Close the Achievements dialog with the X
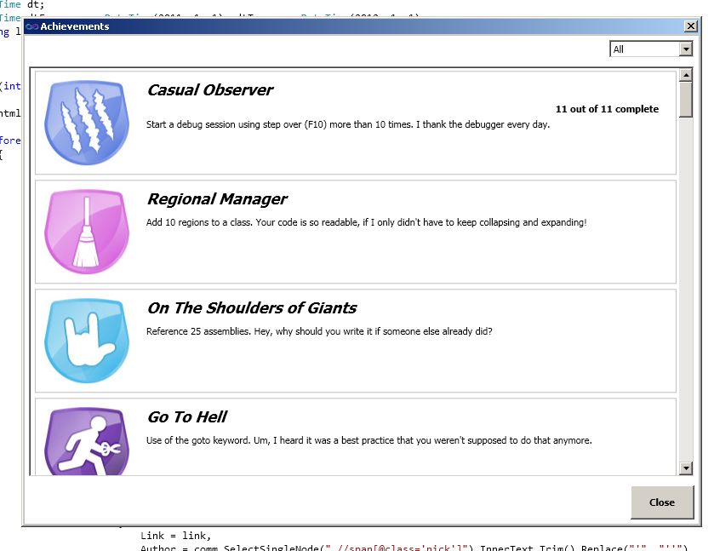This screenshot has width=714, height=551. coord(690,26)
